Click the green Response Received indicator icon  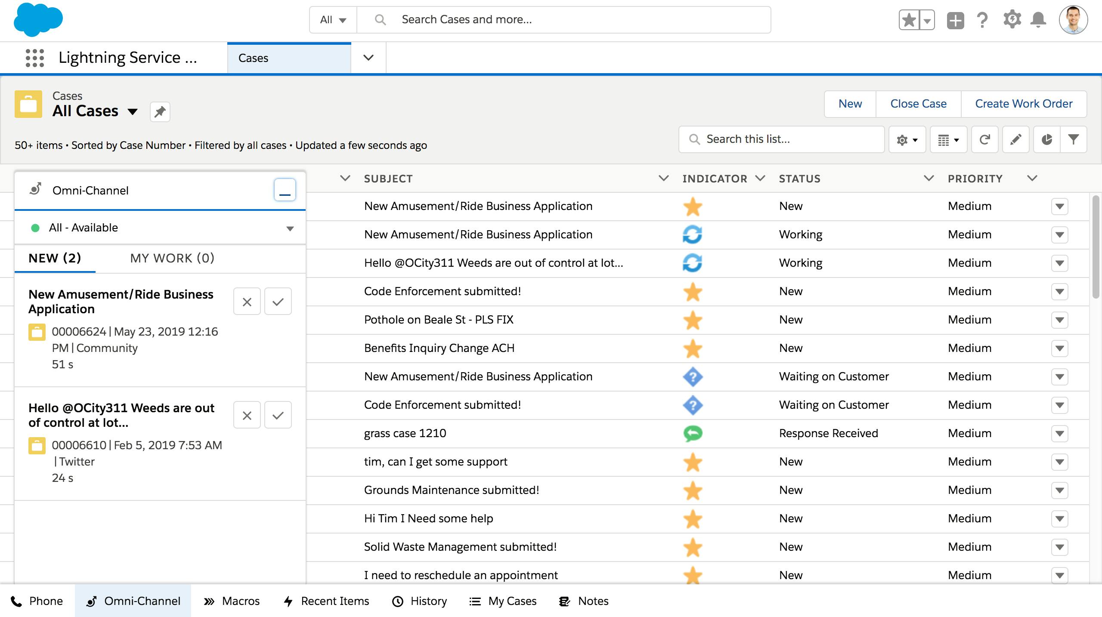click(693, 433)
